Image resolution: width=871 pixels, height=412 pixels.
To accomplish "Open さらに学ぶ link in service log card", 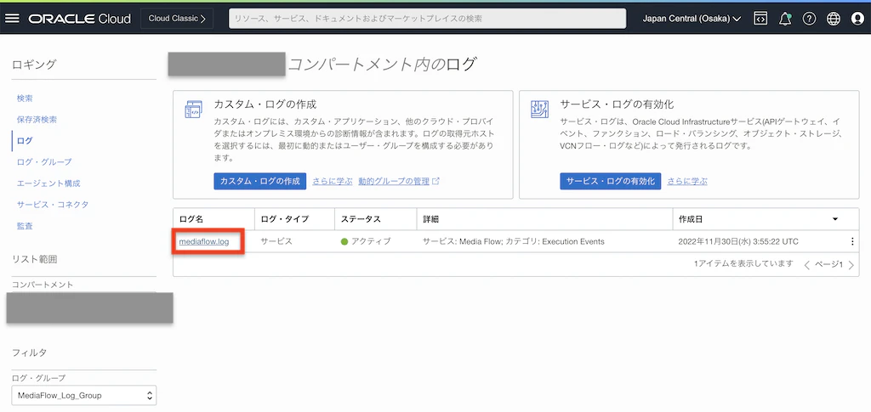I will point(687,181).
